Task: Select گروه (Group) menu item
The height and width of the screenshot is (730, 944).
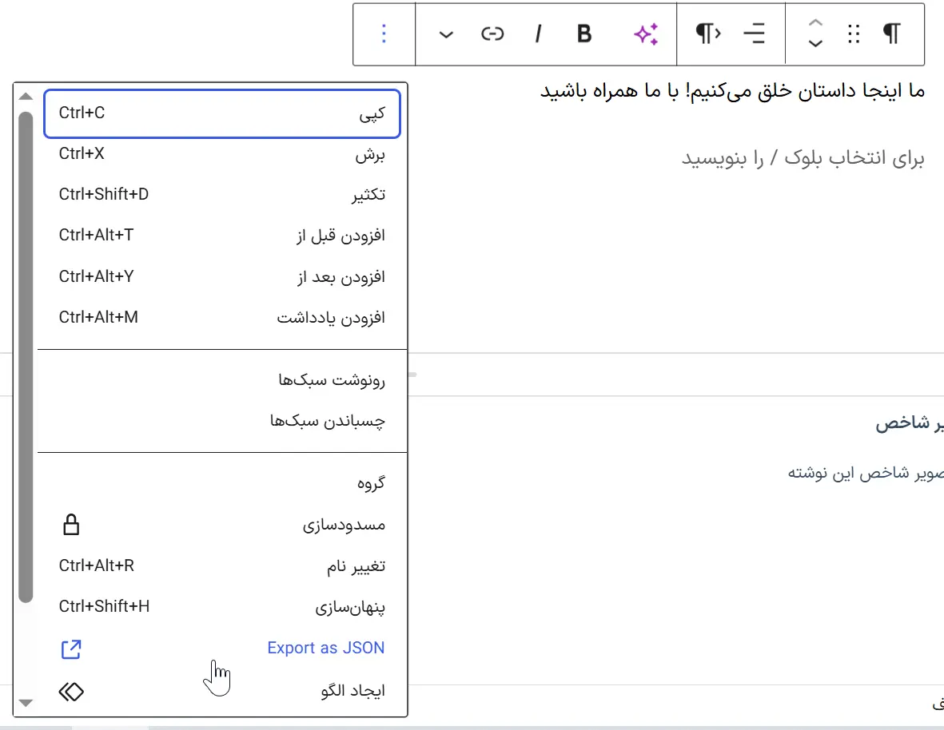Action: (222, 483)
